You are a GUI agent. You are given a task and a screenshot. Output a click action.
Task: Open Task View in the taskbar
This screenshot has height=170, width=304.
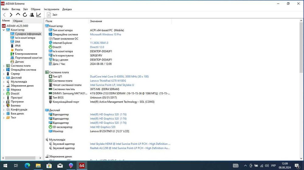16,165
